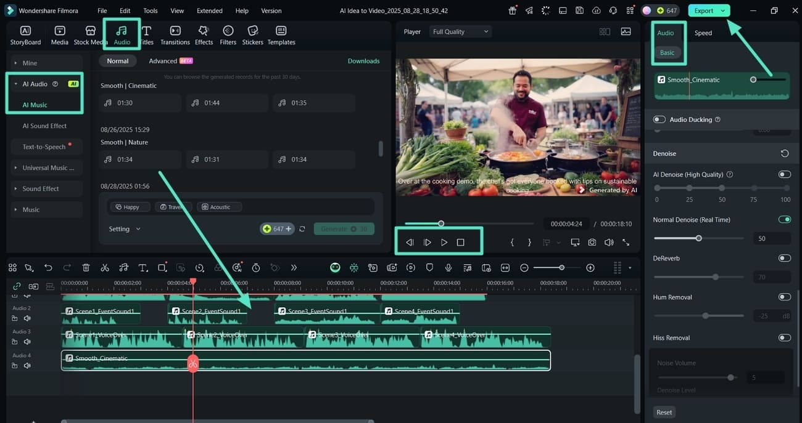Open the Filters tab

[228, 36]
